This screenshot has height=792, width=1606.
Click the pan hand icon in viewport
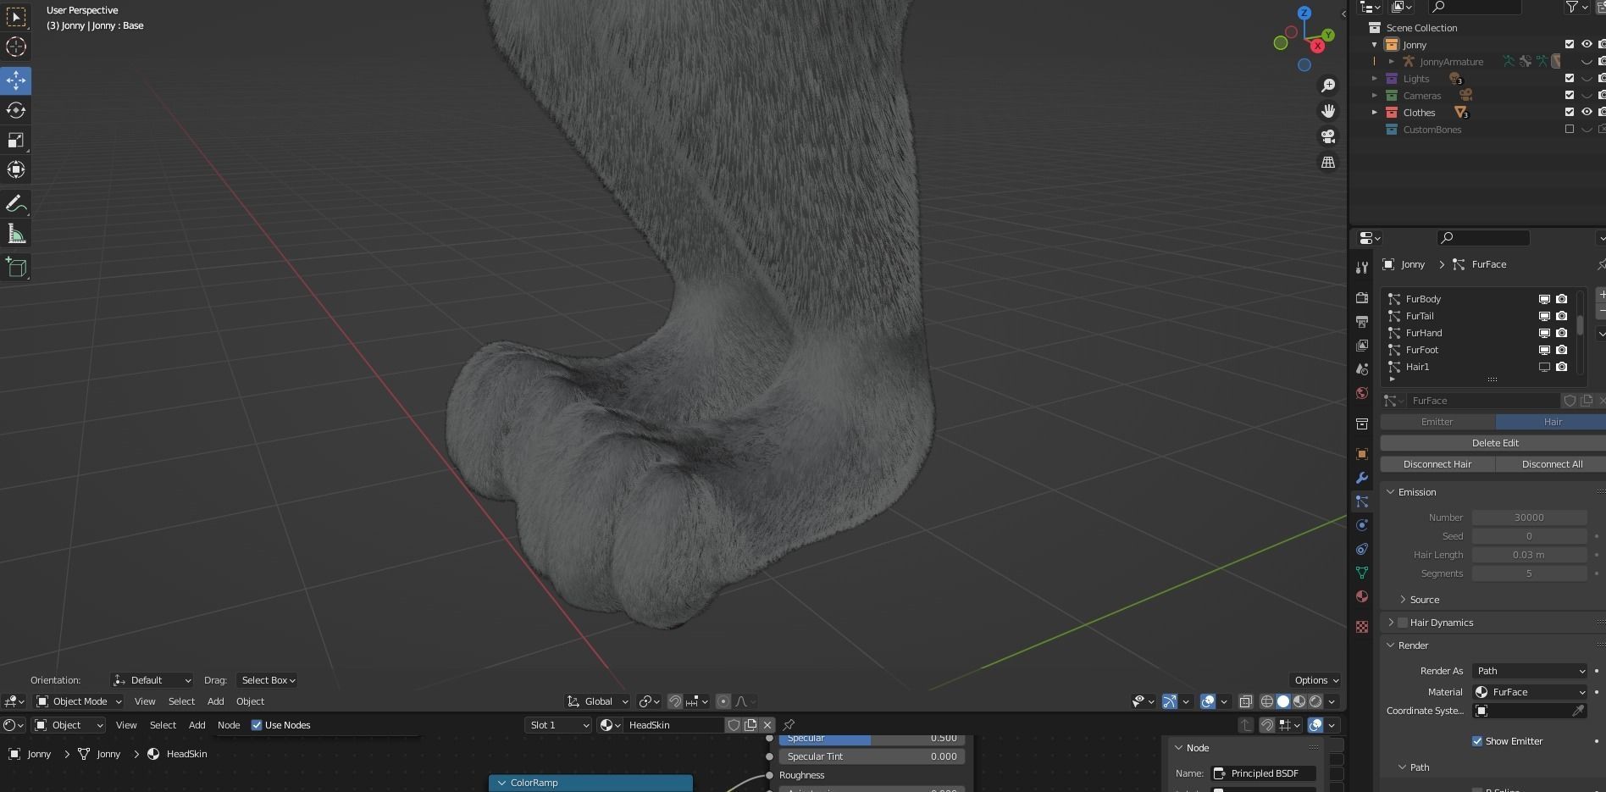pos(1328,111)
